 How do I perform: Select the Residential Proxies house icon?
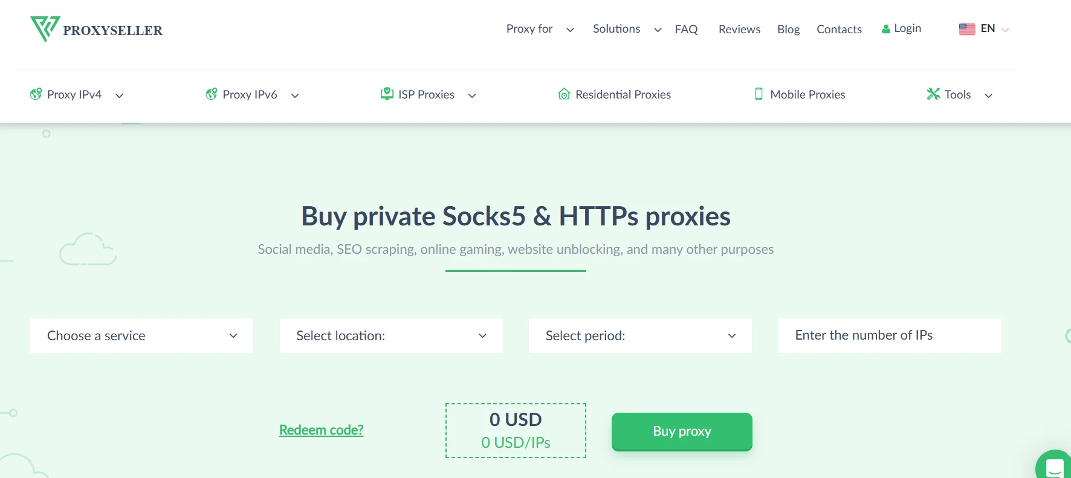565,94
